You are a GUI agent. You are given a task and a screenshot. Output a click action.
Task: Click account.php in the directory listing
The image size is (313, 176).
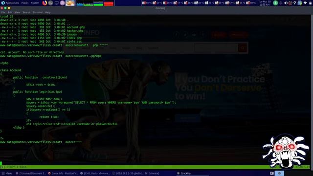coord(76,27)
